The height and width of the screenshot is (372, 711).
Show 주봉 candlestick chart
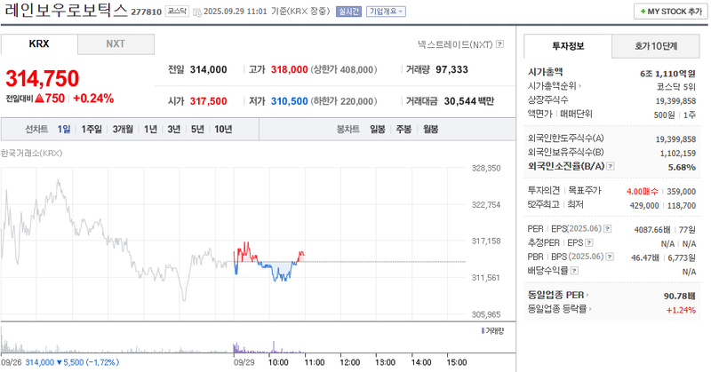pos(403,130)
